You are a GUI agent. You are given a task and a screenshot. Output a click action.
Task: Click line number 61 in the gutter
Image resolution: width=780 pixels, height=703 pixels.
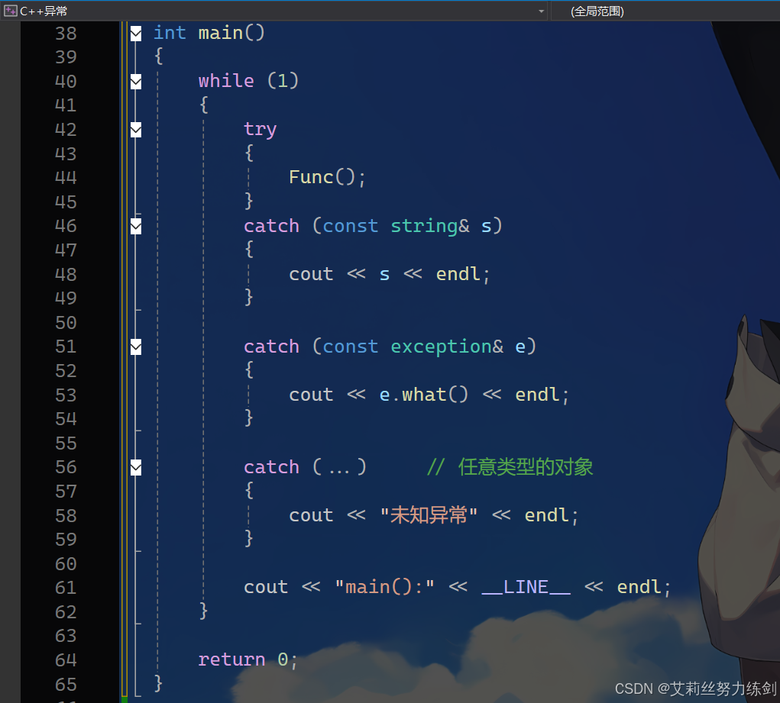click(x=66, y=589)
